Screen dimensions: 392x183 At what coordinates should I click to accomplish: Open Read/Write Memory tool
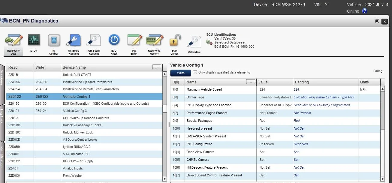pos(154,44)
